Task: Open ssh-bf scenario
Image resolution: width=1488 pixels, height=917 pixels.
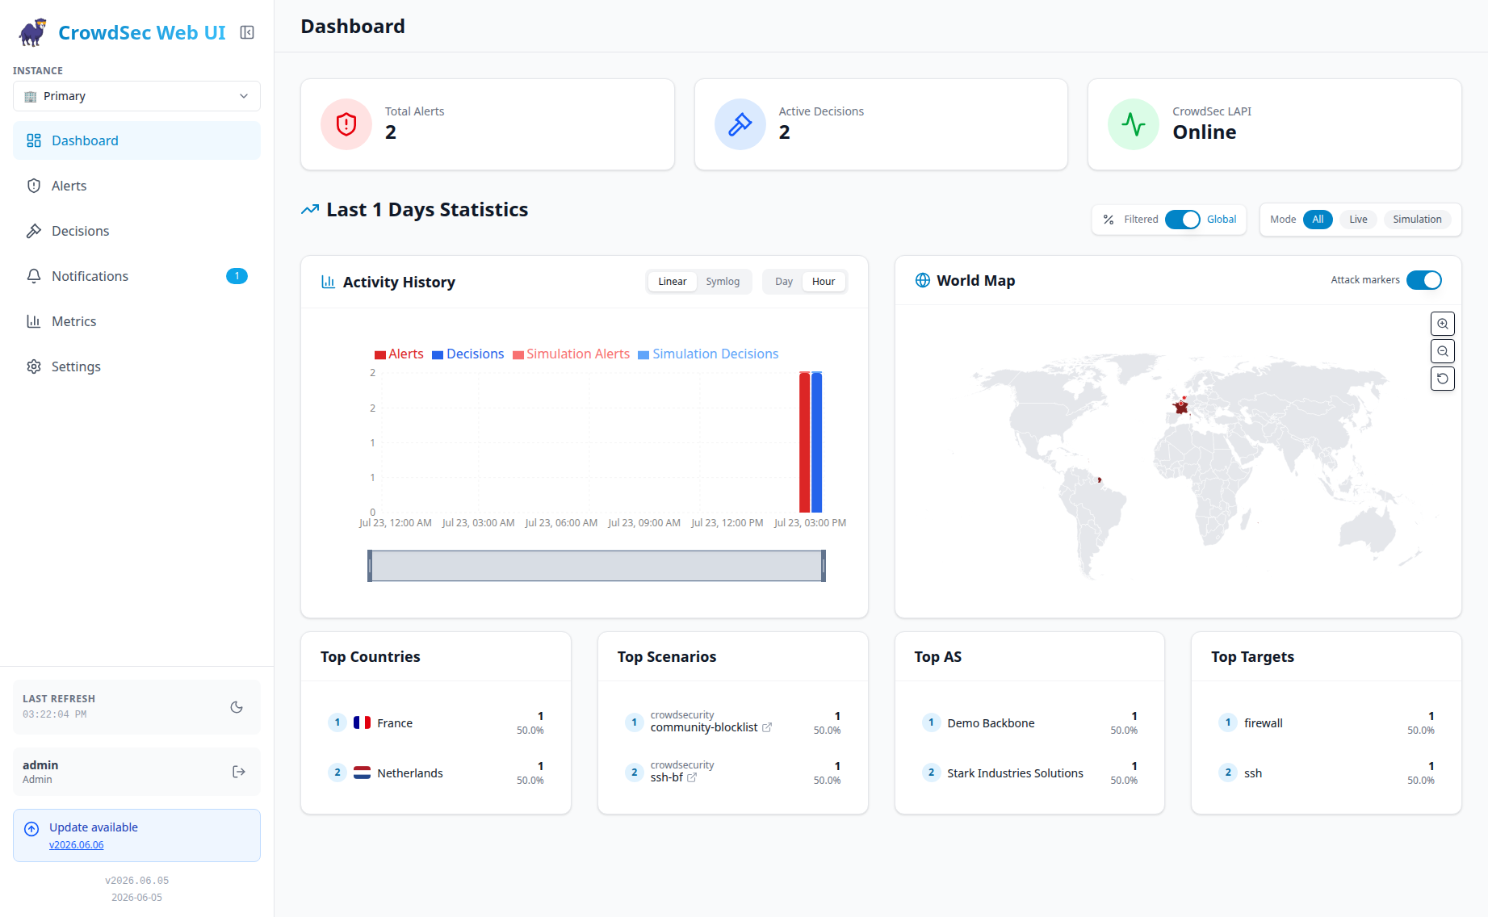Action: 667,777
